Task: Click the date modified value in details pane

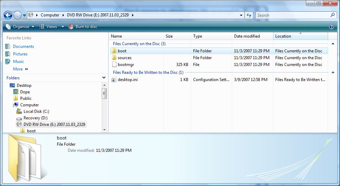Action: (x=114, y=150)
